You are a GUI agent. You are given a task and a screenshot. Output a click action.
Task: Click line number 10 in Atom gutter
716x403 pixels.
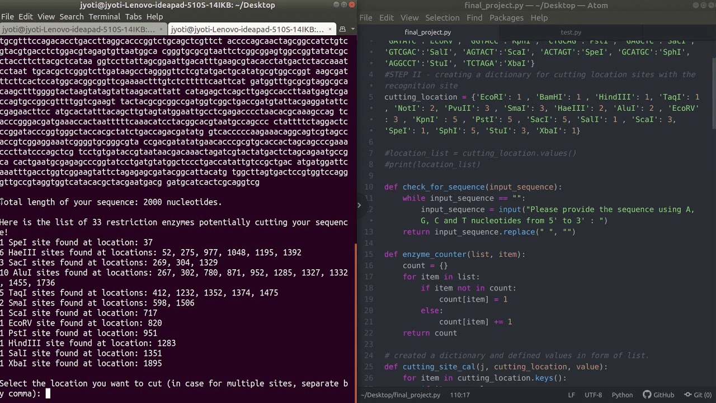click(x=369, y=187)
